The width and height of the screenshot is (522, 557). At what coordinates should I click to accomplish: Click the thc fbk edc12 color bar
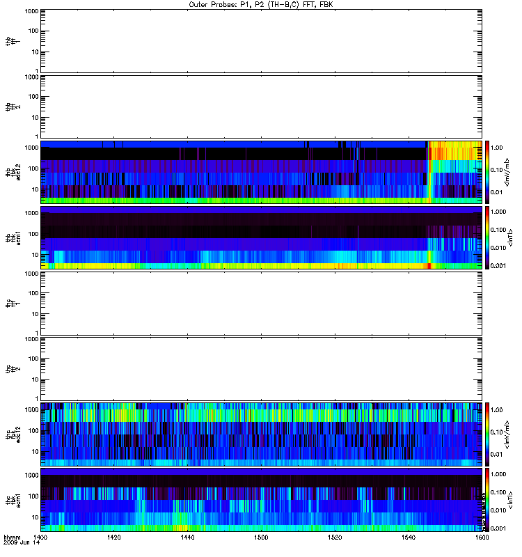pyautogui.click(x=487, y=434)
